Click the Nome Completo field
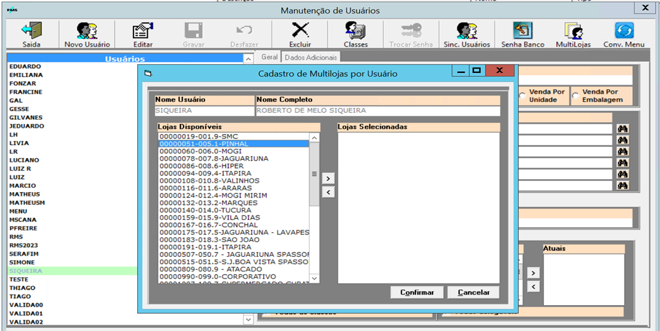Image resolution: width=660 pixels, height=331 pixels. pos(378,111)
